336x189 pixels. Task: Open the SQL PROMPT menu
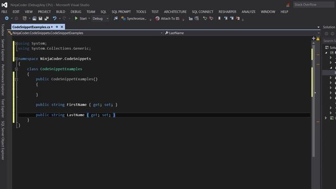click(x=121, y=12)
